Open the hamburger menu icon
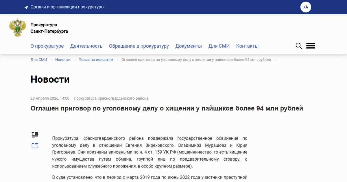Screen dimensions: 347x182 click(311, 46)
